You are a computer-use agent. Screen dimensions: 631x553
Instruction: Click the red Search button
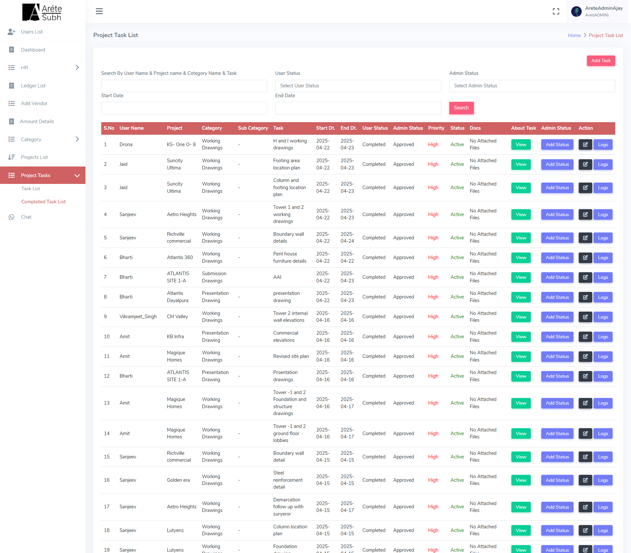pos(461,108)
